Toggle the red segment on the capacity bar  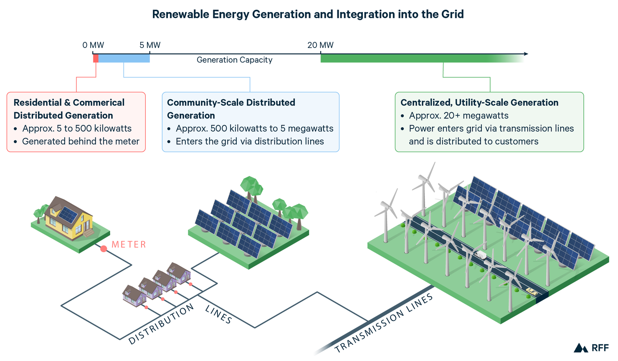tap(95, 58)
